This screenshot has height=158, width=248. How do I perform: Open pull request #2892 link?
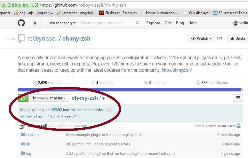click(57, 110)
